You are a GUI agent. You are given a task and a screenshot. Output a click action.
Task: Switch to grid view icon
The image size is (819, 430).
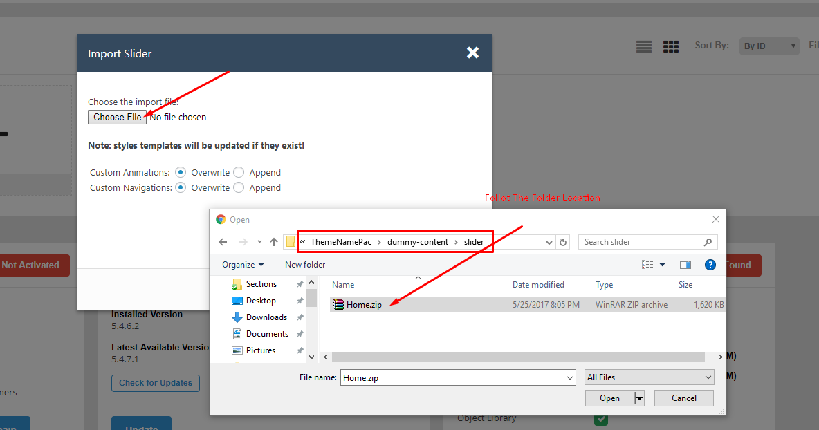pos(671,46)
